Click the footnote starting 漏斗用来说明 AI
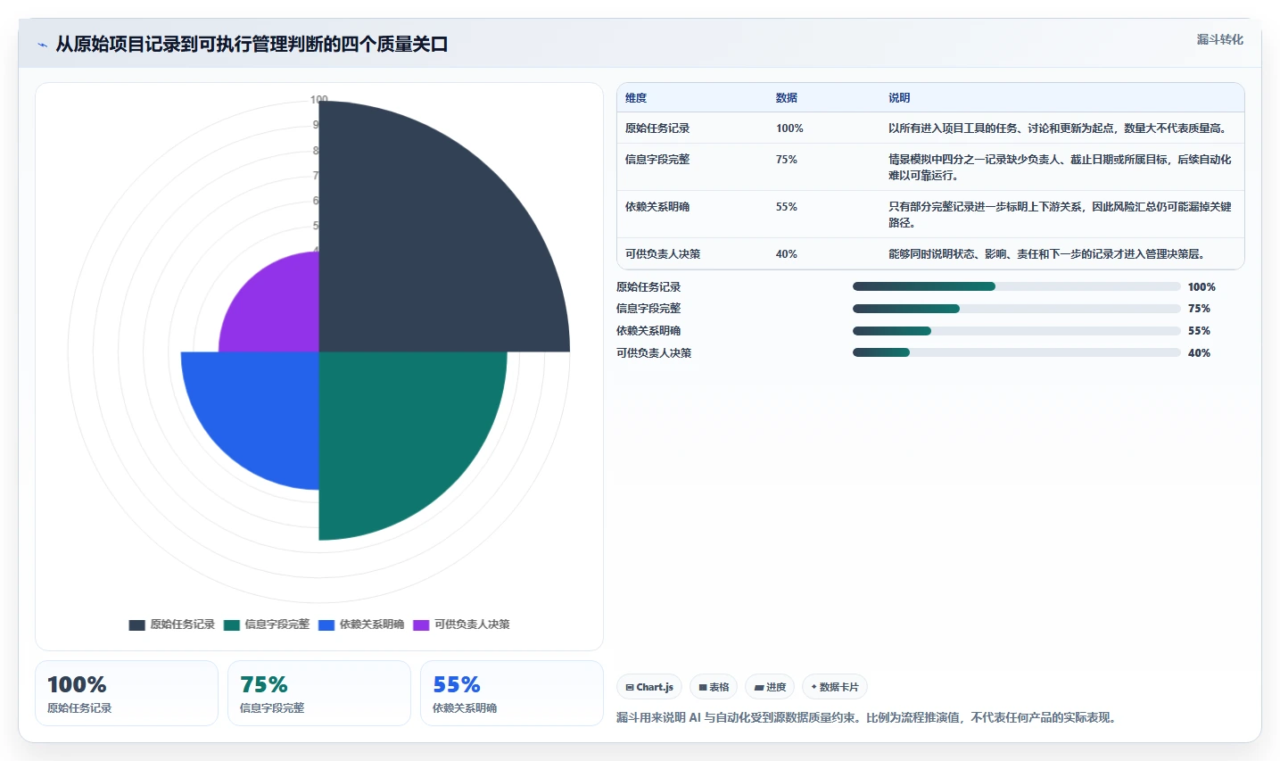 pyautogui.click(x=867, y=717)
